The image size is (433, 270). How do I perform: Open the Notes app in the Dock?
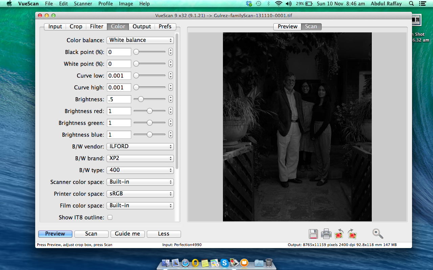click(x=205, y=263)
